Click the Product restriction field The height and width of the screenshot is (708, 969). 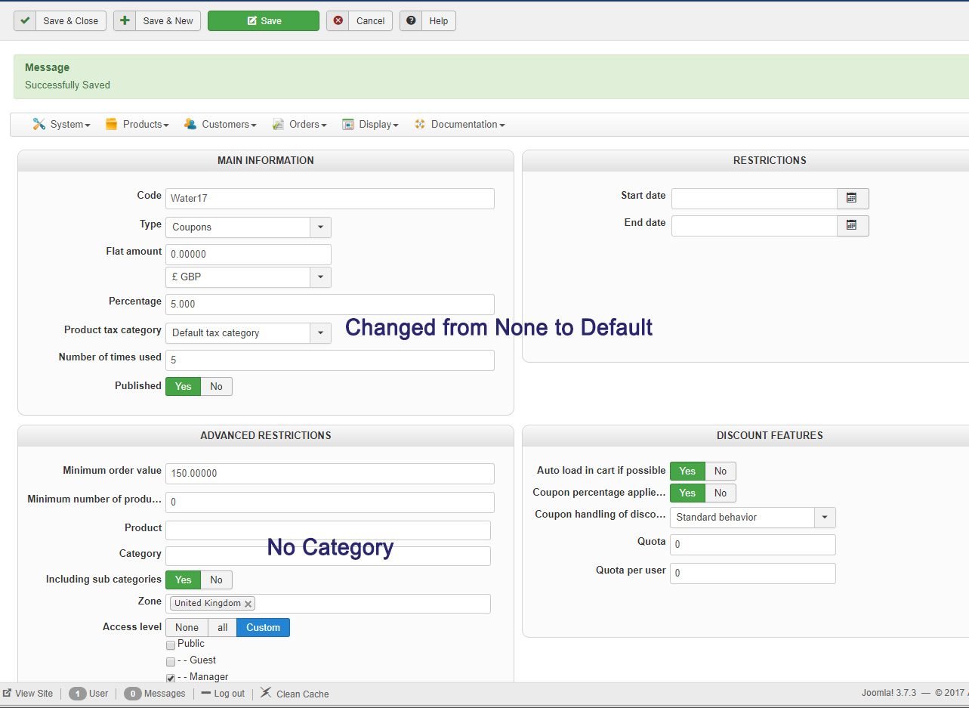pyautogui.click(x=328, y=530)
